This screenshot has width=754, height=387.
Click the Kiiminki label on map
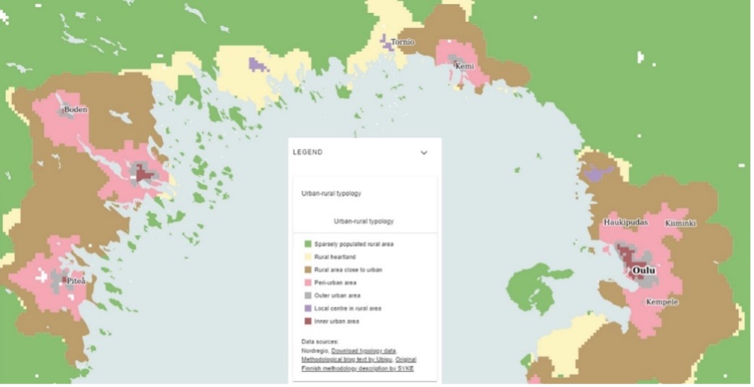pos(680,223)
